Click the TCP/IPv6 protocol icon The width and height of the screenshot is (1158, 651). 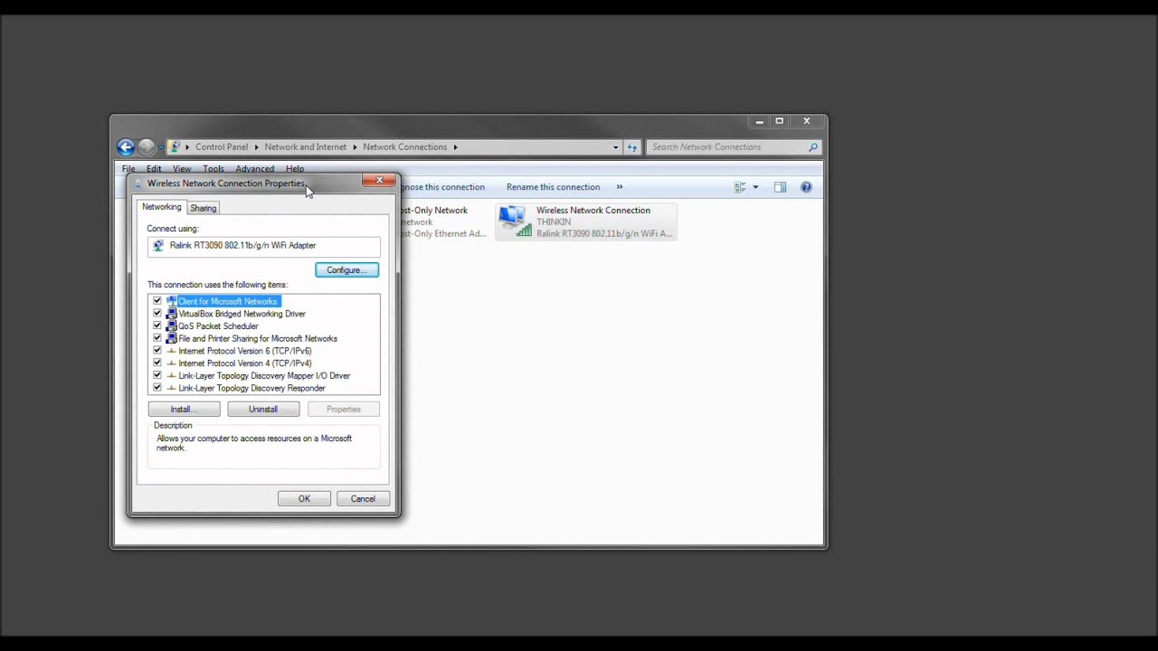click(x=171, y=351)
